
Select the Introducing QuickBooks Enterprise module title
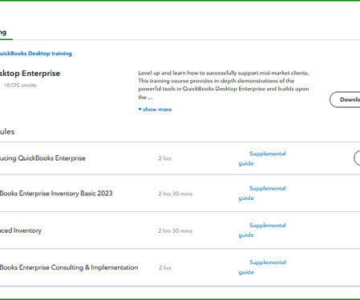(x=42, y=158)
